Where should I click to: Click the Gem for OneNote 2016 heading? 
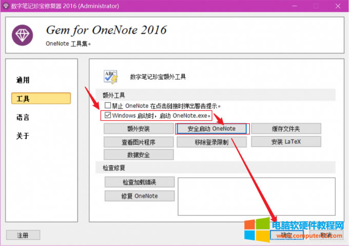coord(106,30)
